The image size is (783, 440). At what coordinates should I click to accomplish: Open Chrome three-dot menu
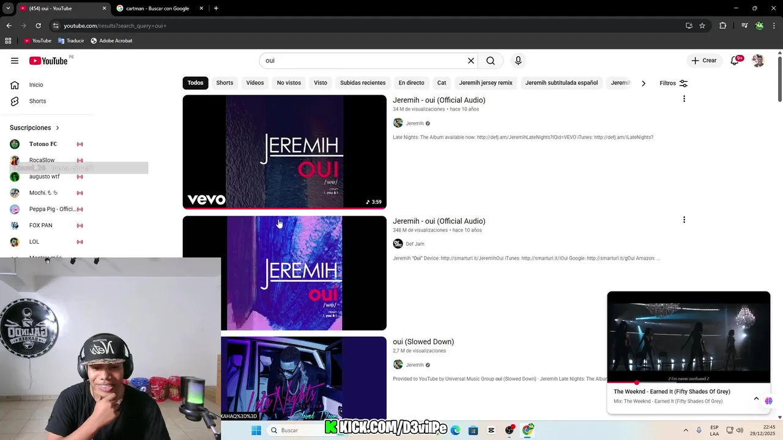coord(774,26)
